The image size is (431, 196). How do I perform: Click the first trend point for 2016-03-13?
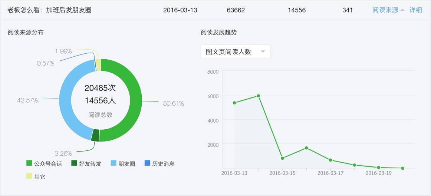tap(234, 103)
